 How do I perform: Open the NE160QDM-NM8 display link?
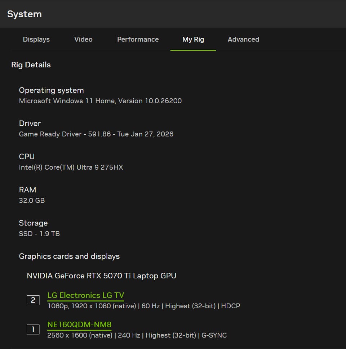[x=79, y=325]
